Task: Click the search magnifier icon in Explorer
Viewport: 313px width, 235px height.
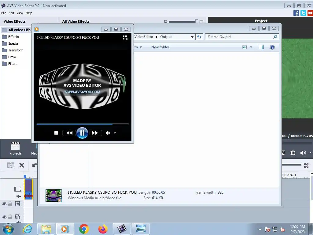Action: [x=275, y=37]
